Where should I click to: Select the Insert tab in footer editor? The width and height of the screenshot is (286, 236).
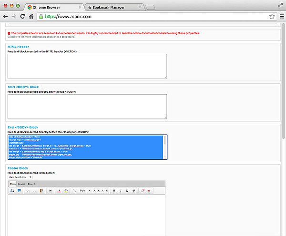click(31, 183)
